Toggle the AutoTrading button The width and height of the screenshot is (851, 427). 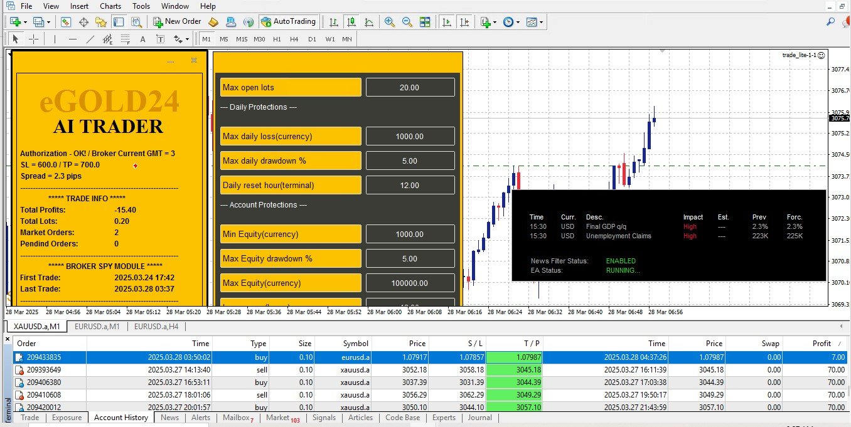288,21
